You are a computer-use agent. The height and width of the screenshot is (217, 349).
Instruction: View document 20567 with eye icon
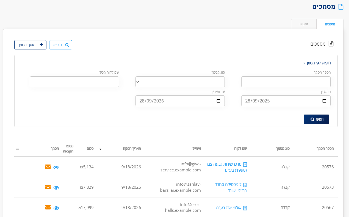(56, 208)
